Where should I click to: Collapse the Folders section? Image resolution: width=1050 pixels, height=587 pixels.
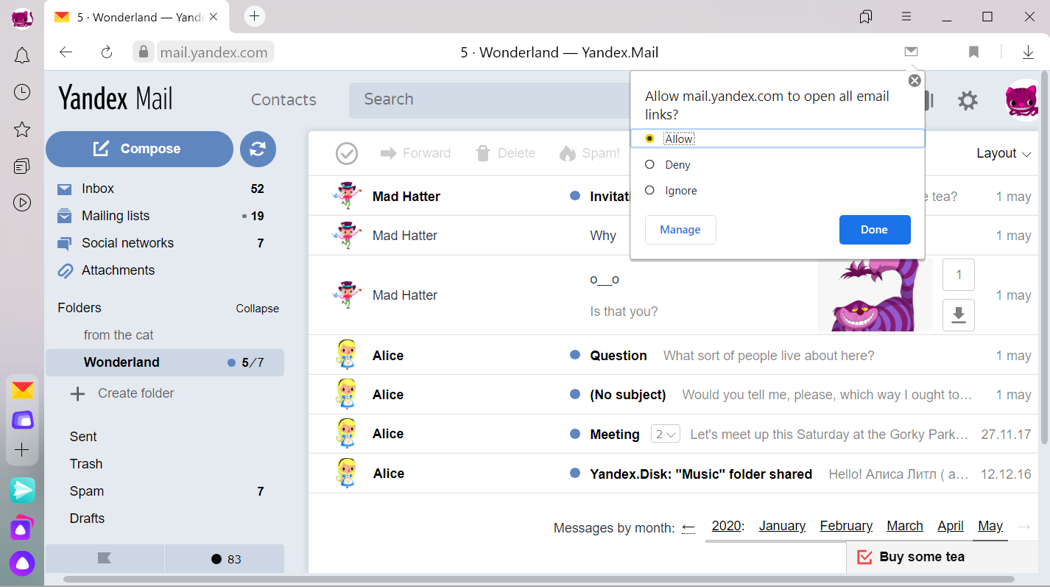[x=257, y=309]
